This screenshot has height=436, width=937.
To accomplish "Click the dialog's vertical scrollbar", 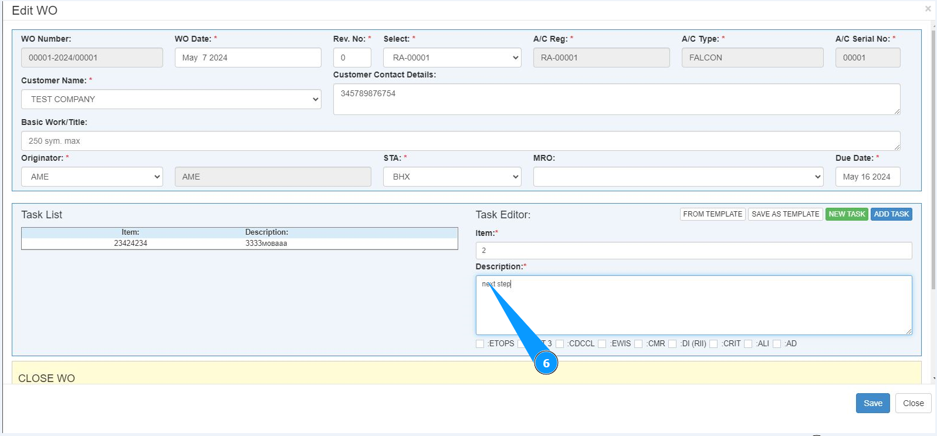I will click(933, 176).
